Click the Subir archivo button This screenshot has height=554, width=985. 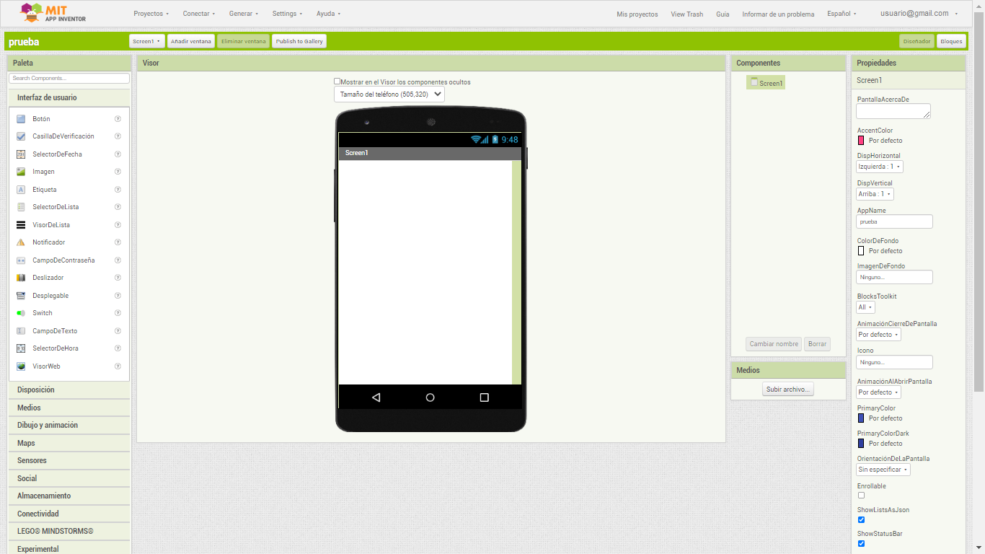788,389
